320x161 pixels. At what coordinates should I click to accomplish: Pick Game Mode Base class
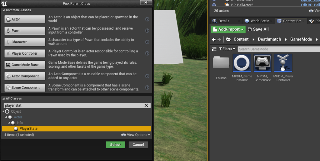coord(25,65)
